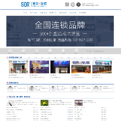Open the seventh, last navigation menu item
This screenshot has width=121, height=121.
[82, 13]
